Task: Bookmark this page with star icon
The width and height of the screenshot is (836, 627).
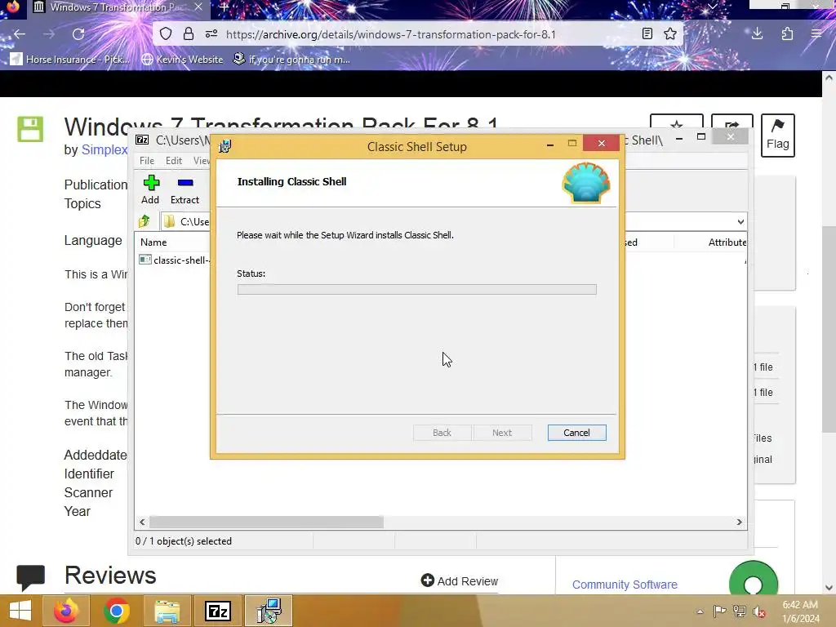Action: [x=670, y=34]
